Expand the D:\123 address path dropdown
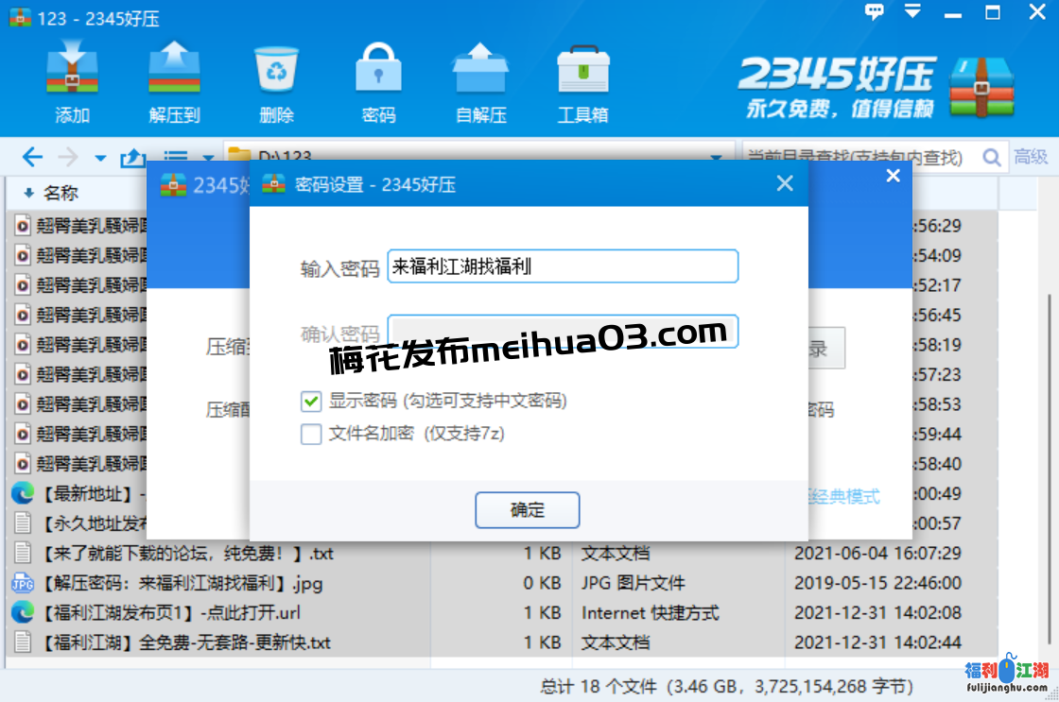The image size is (1059, 702). pyautogui.click(x=716, y=157)
